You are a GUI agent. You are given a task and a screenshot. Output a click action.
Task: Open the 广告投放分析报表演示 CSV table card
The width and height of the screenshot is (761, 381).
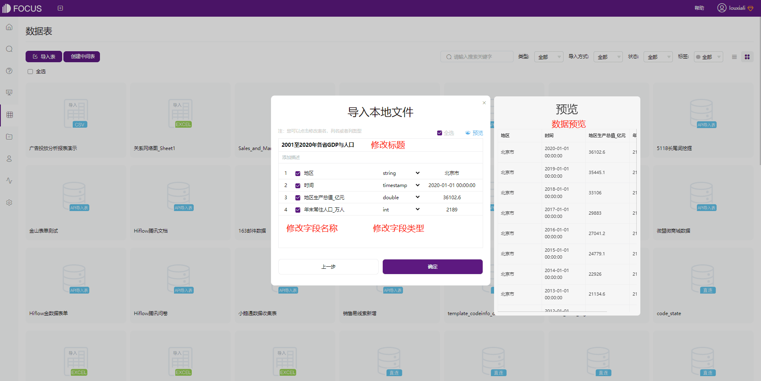click(76, 120)
